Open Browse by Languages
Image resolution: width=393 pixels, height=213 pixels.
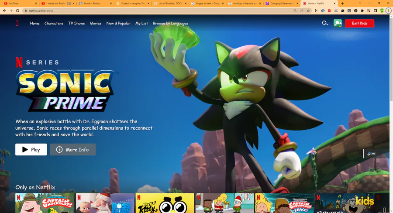pos(170,23)
